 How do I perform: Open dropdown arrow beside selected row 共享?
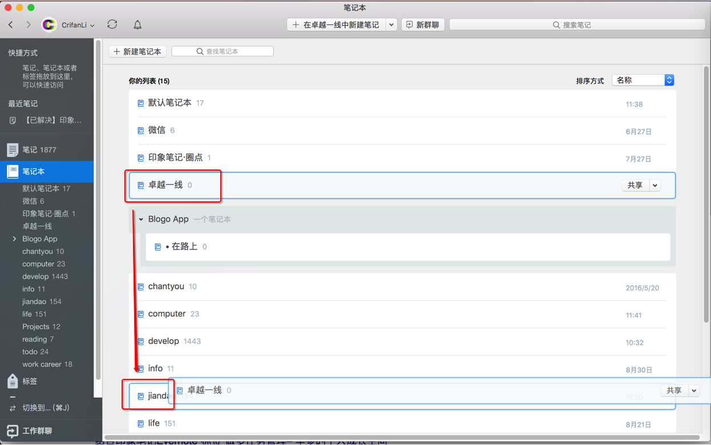click(655, 185)
